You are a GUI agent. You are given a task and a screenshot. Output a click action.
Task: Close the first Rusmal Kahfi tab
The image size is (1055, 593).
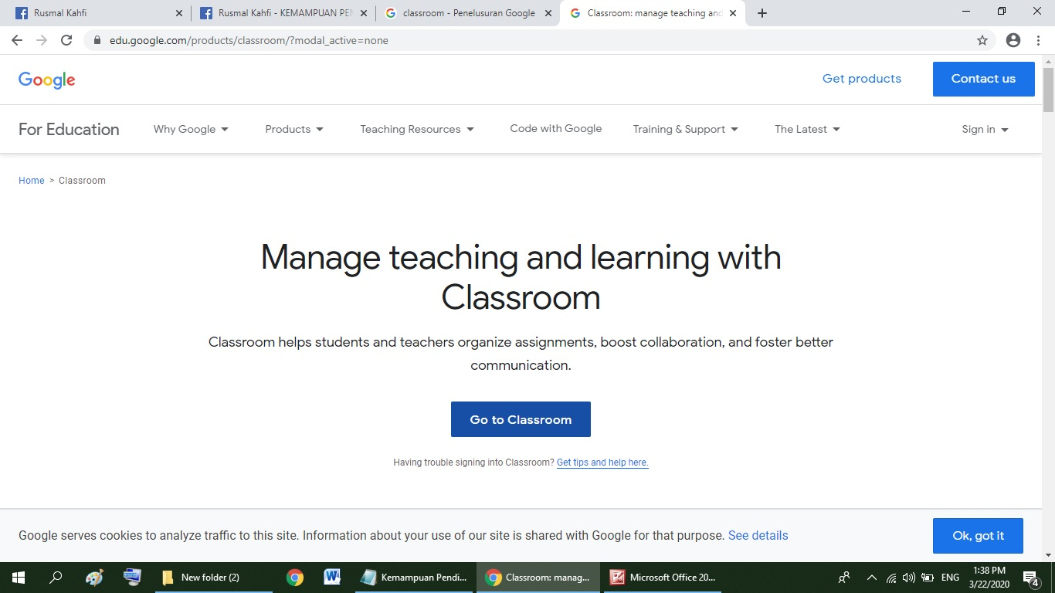point(179,13)
